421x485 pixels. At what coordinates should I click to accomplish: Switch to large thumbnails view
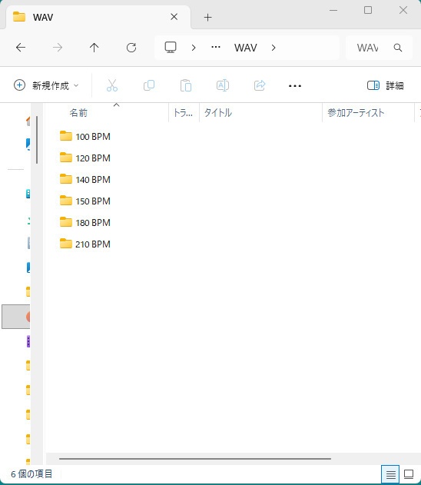[x=409, y=474]
